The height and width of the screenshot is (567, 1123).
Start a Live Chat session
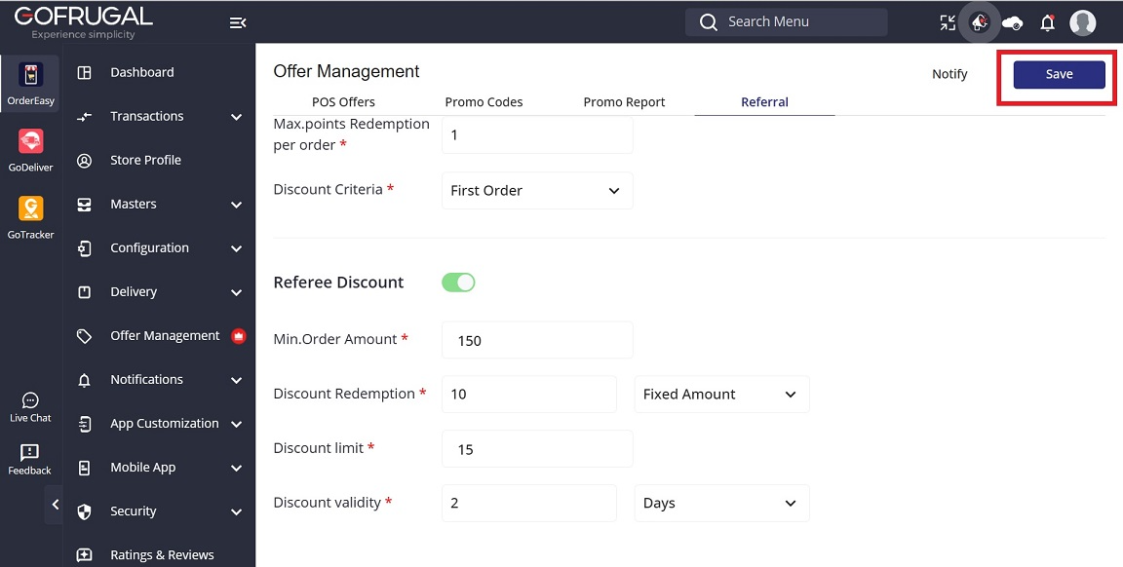30,407
